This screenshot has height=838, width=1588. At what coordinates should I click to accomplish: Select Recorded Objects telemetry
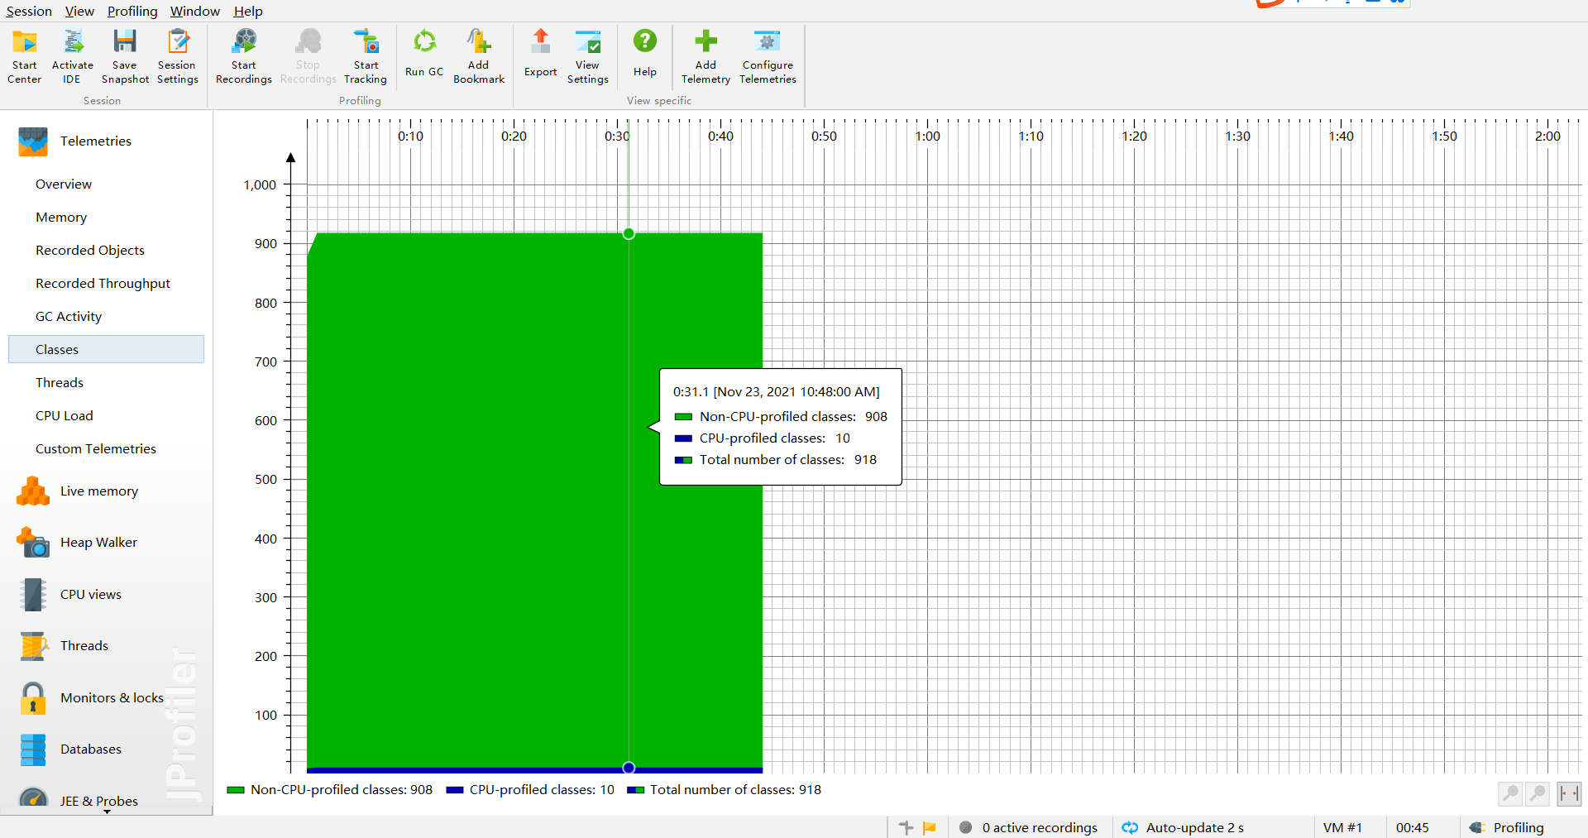pyautogui.click(x=106, y=250)
